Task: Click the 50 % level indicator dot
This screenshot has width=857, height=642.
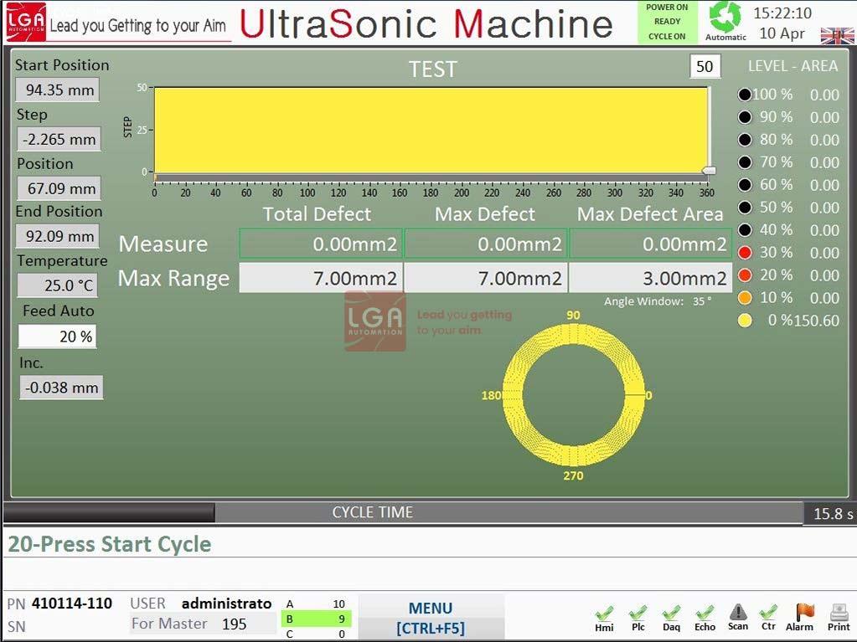Action: point(745,207)
